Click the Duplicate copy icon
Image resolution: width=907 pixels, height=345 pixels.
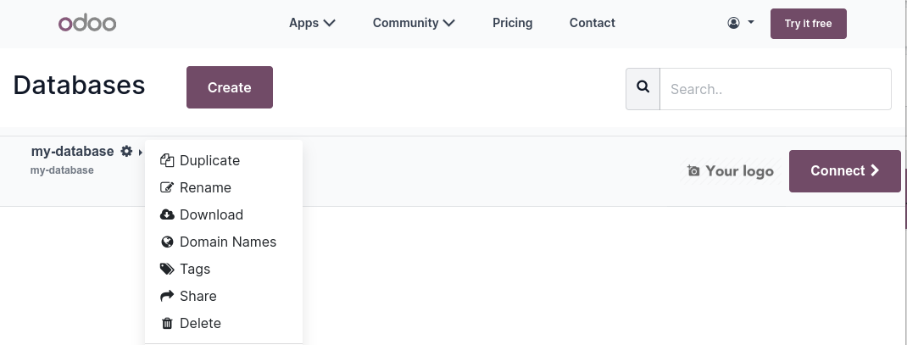pyautogui.click(x=167, y=160)
